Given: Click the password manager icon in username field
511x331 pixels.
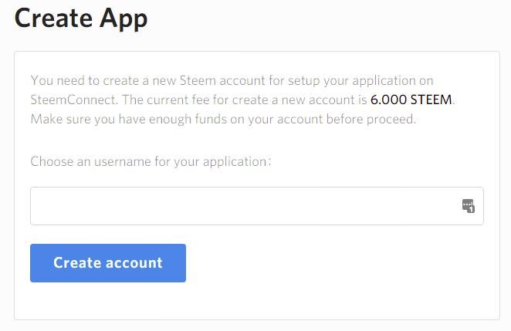Looking at the screenshot, I should pyautogui.click(x=469, y=206).
